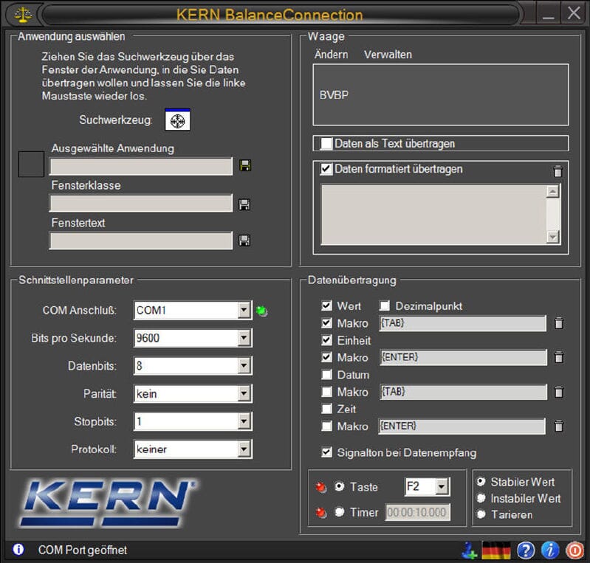This screenshot has height=563, width=590.
Task: Click the balance scale icon in title bar
Action: (x=23, y=14)
